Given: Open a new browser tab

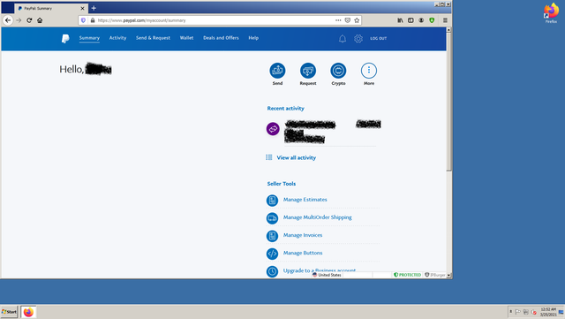Looking at the screenshot, I should point(94,8).
